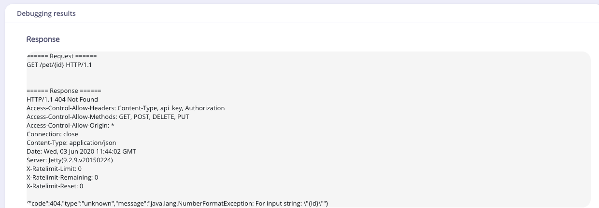Screen dimensions: 599x208
Task: Click the Date header line
Action: click(81, 151)
